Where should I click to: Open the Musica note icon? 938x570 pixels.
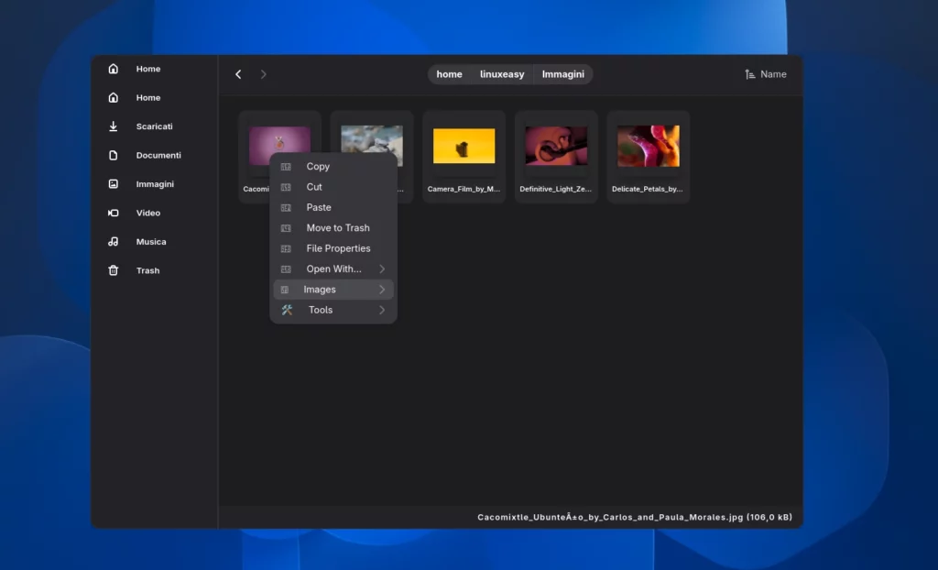click(x=114, y=242)
